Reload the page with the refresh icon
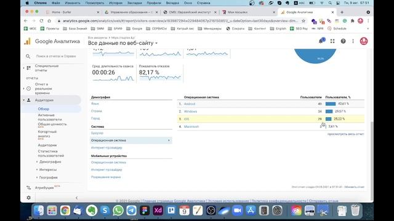The height and width of the screenshot is (221, 394). tap(41, 21)
